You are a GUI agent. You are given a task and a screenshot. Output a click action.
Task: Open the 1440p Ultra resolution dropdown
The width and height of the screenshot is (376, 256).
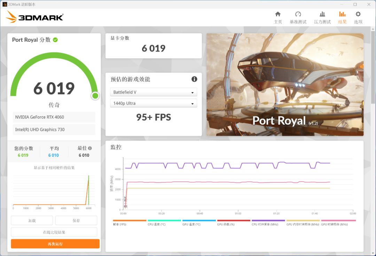tap(154, 103)
